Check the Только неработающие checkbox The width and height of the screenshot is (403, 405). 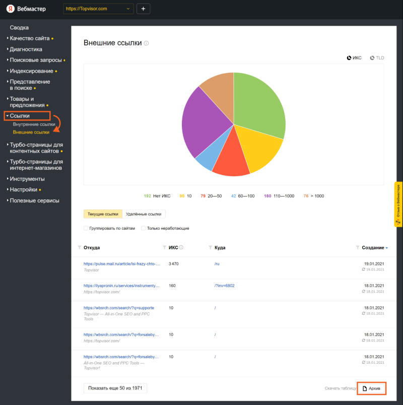tap(144, 228)
